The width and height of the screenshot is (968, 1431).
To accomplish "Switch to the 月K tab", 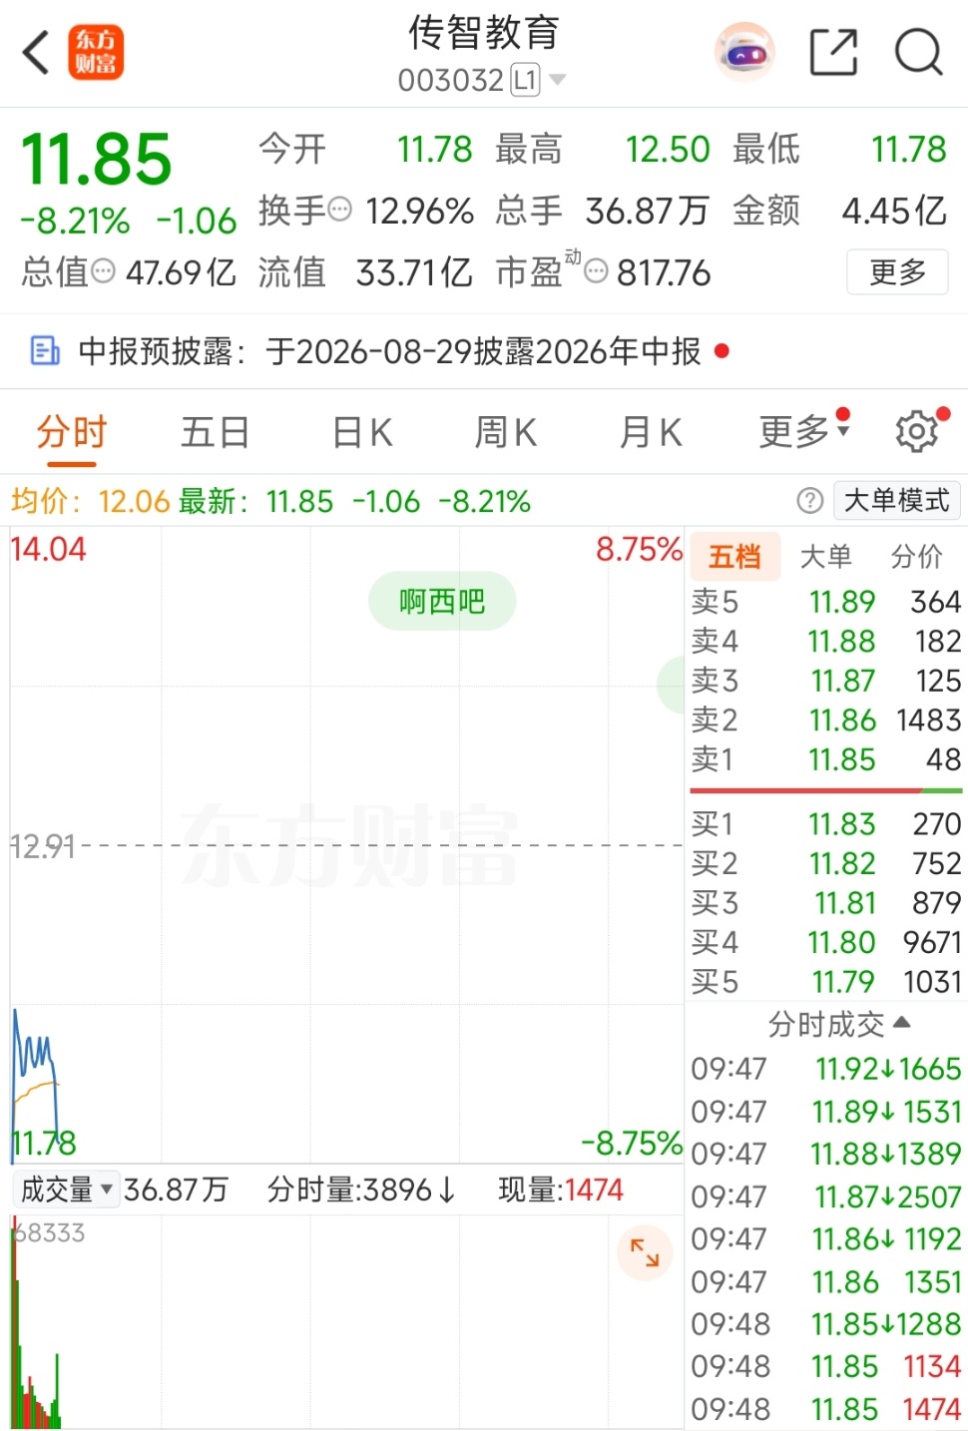I will (650, 432).
